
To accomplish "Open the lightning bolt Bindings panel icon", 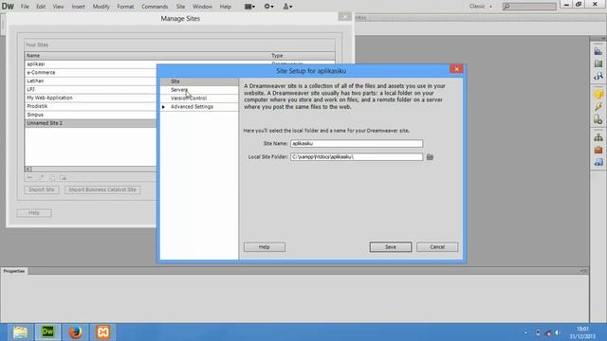I will [598, 107].
